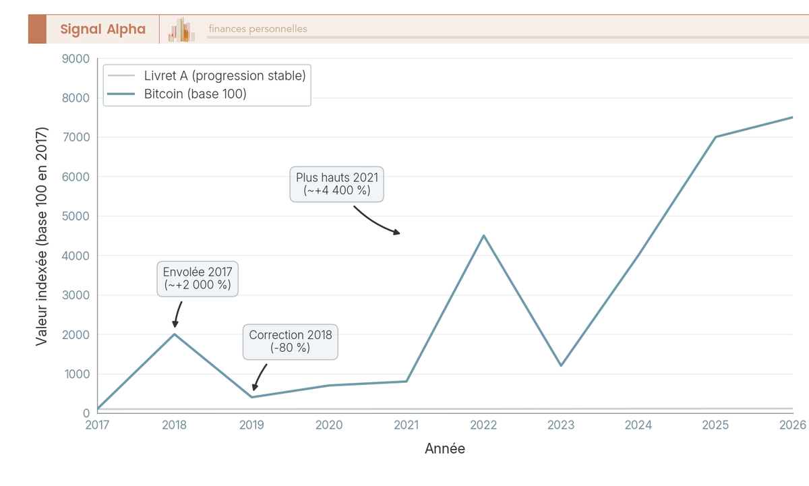Click the x-axis label 2022
Screen dimensions: 809x486
[484, 425]
